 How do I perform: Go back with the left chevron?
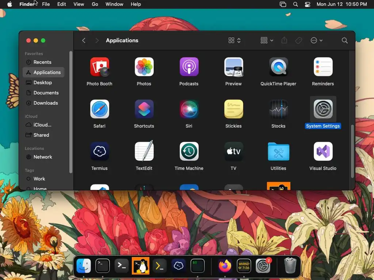click(x=84, y=40)
